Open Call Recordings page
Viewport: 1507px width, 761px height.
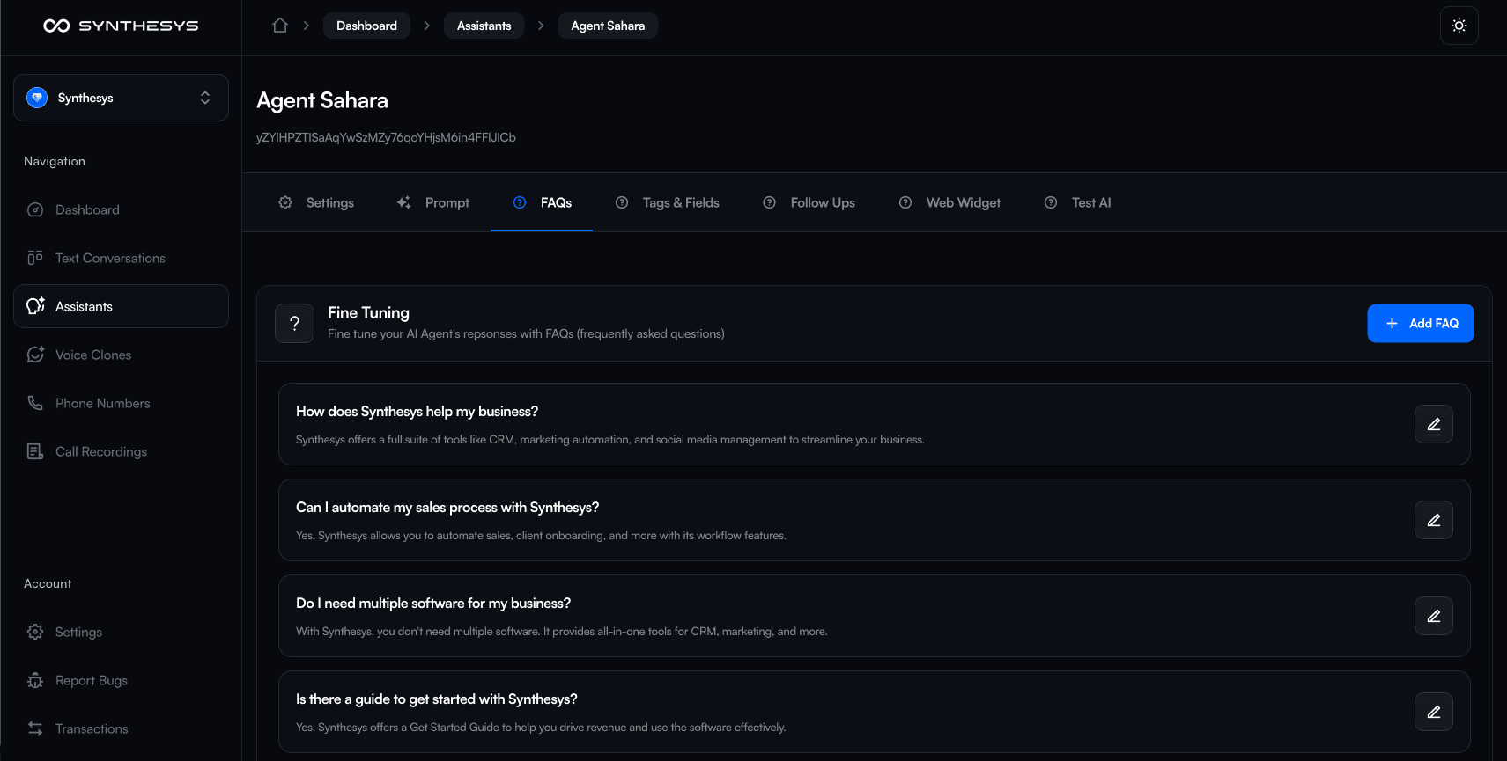coord(121,451)
